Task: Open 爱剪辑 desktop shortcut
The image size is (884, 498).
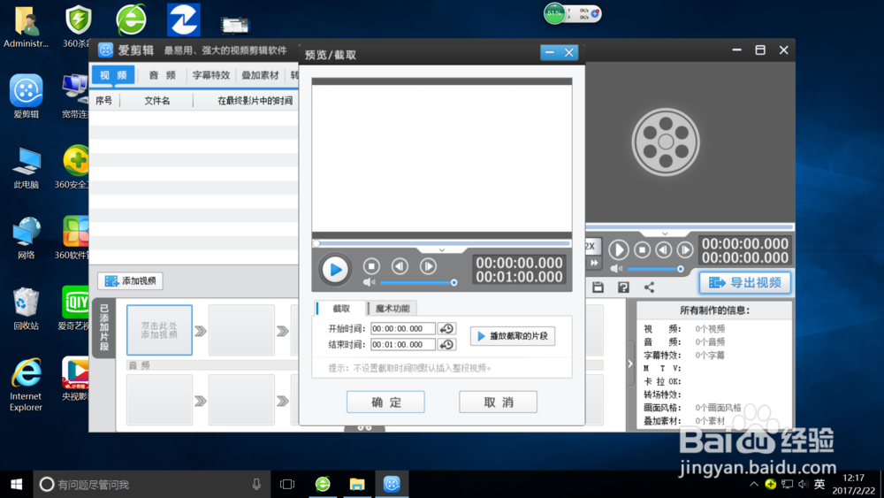Action: (26, 96)
